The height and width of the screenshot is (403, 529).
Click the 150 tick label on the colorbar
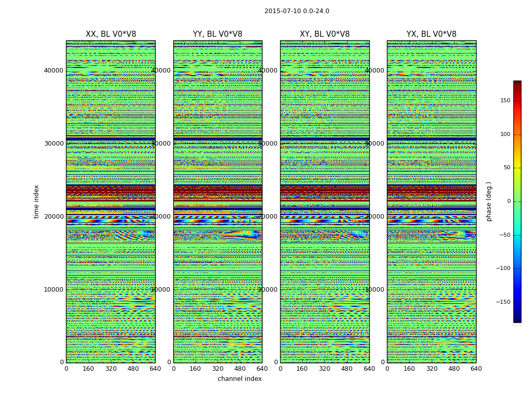505,101
